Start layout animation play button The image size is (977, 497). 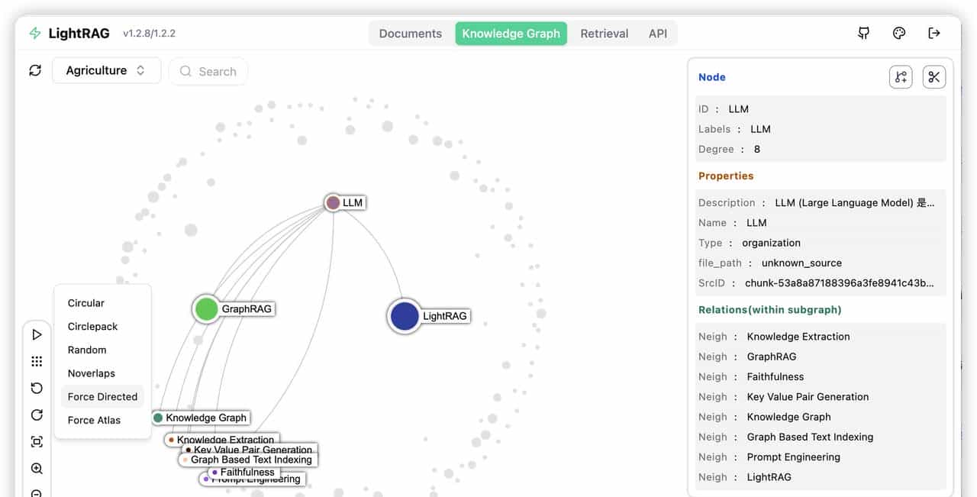pyautogui.click(x=37, y=334)
